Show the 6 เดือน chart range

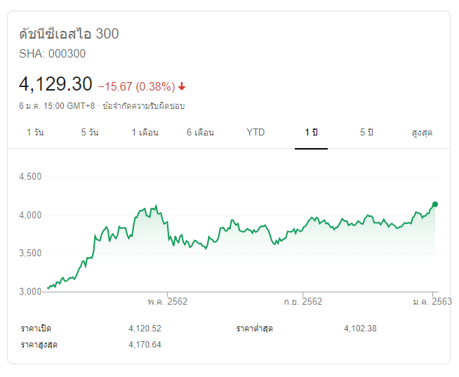(200, 133)
